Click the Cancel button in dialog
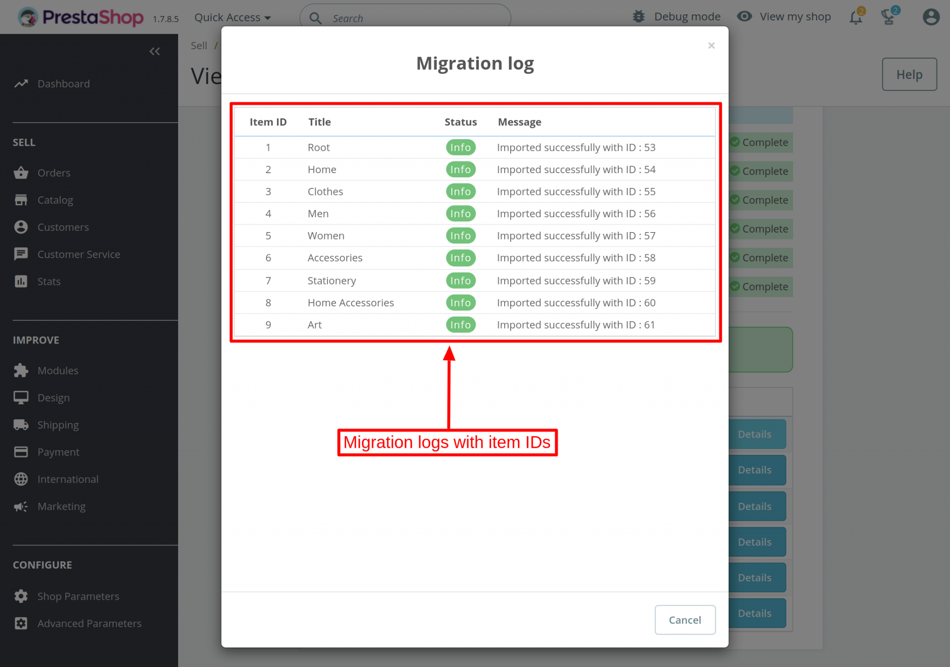The width and height of the screenshot is (950, 667). point(685,620)
